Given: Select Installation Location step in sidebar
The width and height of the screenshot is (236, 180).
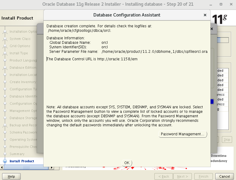Looking at the screenshot, I should pos(23,75).
